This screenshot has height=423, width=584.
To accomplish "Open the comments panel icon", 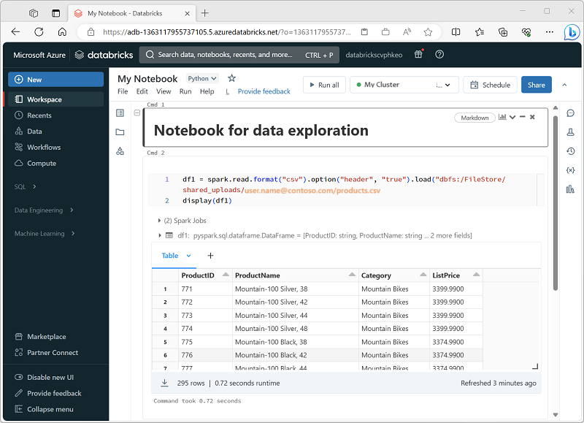I will [x=571, y=113].
